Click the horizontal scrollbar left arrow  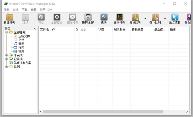[x=41, y=112]
